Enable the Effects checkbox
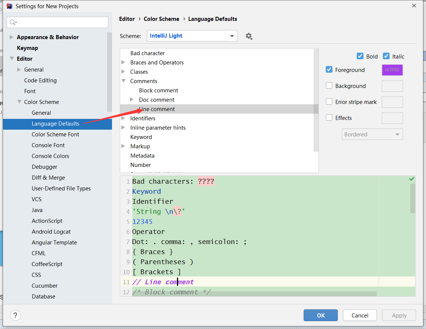 pyautogui.click(x=329, y=118)
